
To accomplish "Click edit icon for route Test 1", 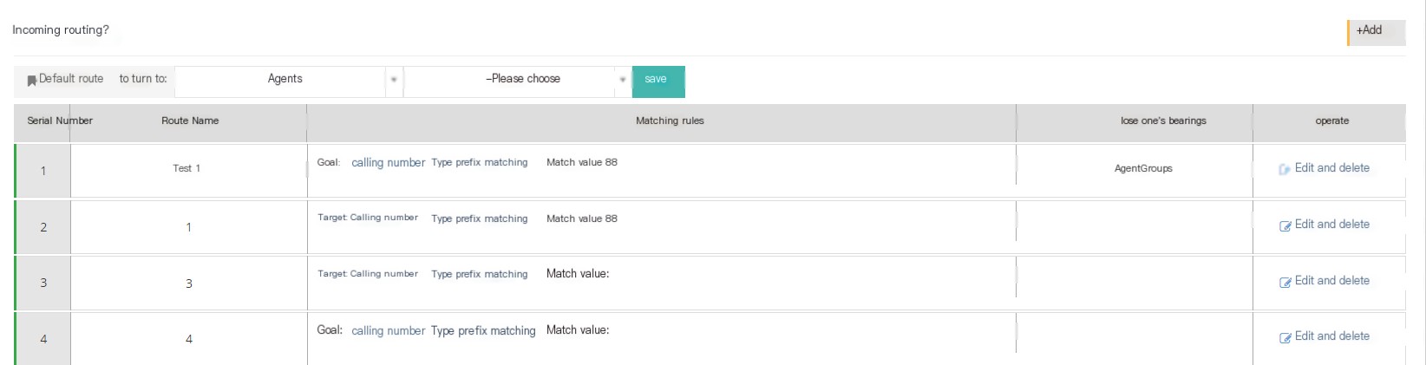I will (x=1285, y=169).
